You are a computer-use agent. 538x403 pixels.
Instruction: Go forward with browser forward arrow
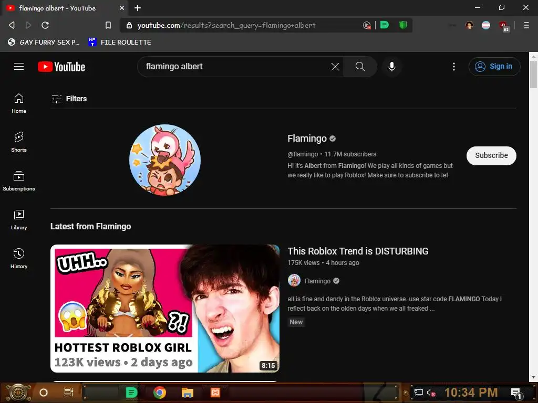pos(28,25)
